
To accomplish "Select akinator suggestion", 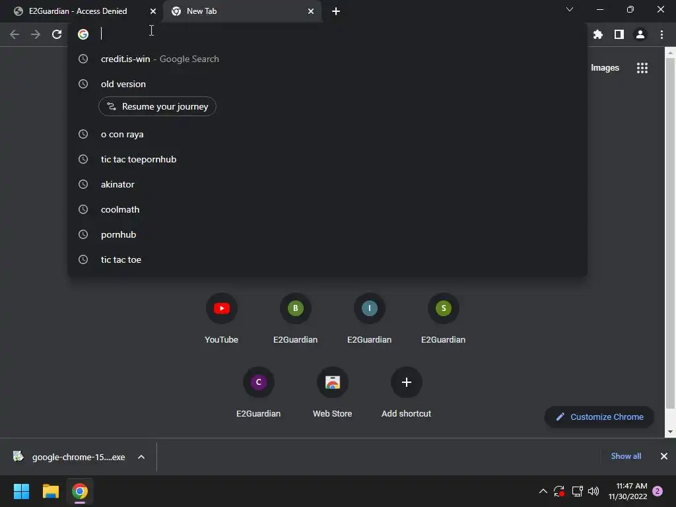I will click(x=327, y=185).
